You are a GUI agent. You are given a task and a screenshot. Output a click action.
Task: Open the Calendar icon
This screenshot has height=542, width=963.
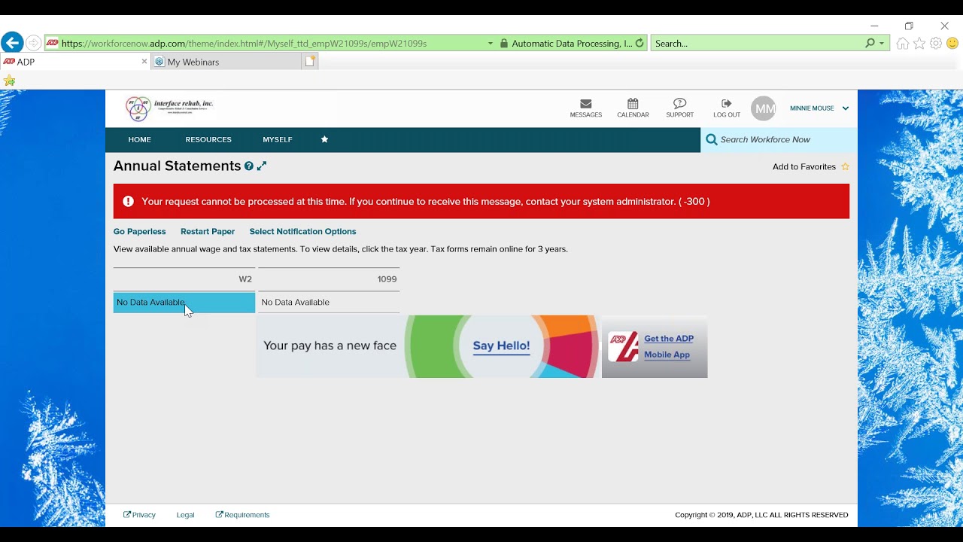633,104
